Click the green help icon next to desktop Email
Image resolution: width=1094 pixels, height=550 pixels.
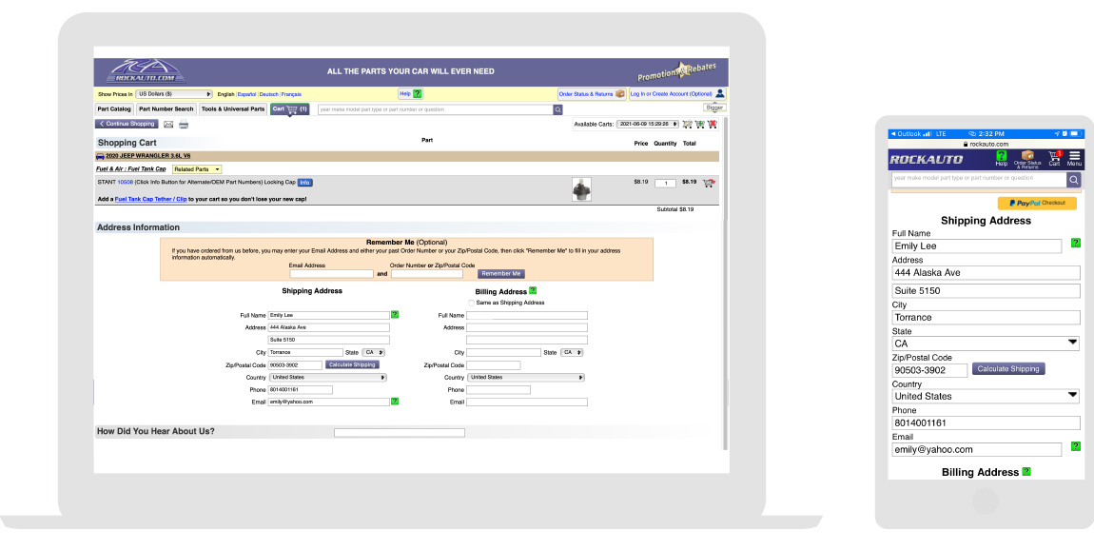point(395,402)
